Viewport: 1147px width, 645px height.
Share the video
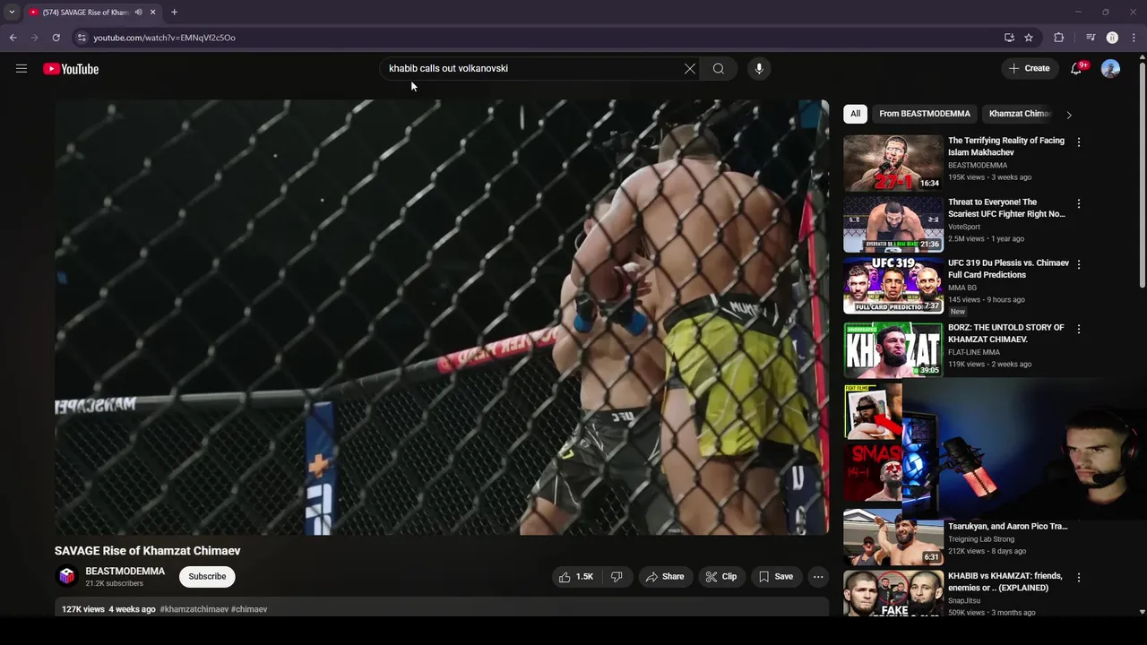(x=665, y=577)
